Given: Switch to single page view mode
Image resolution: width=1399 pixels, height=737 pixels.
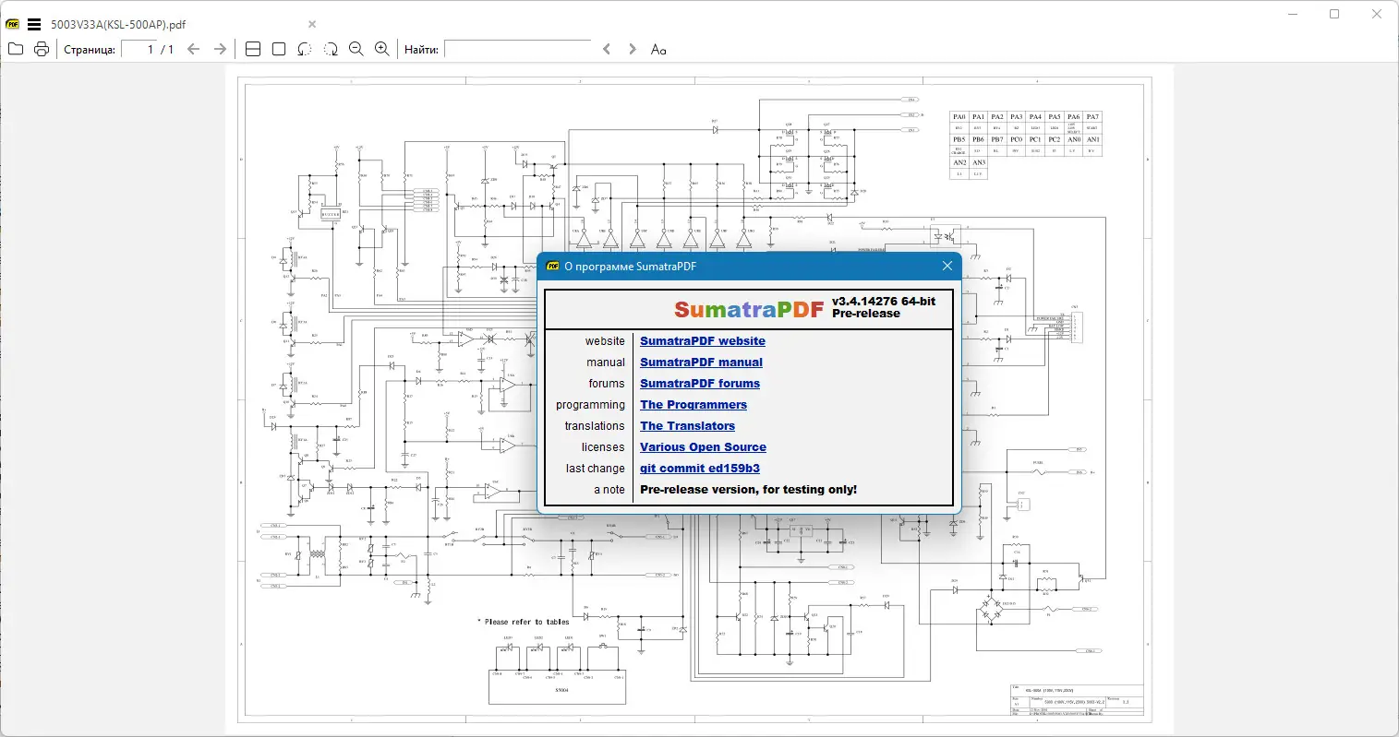Looking at the screenshot, I should point(278,49).
